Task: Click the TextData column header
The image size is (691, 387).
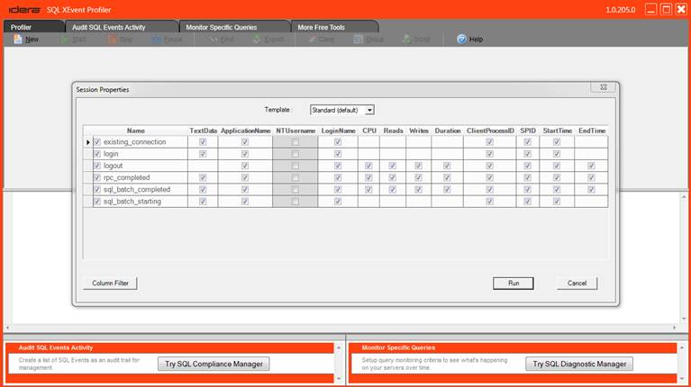Action: (204, 130)
